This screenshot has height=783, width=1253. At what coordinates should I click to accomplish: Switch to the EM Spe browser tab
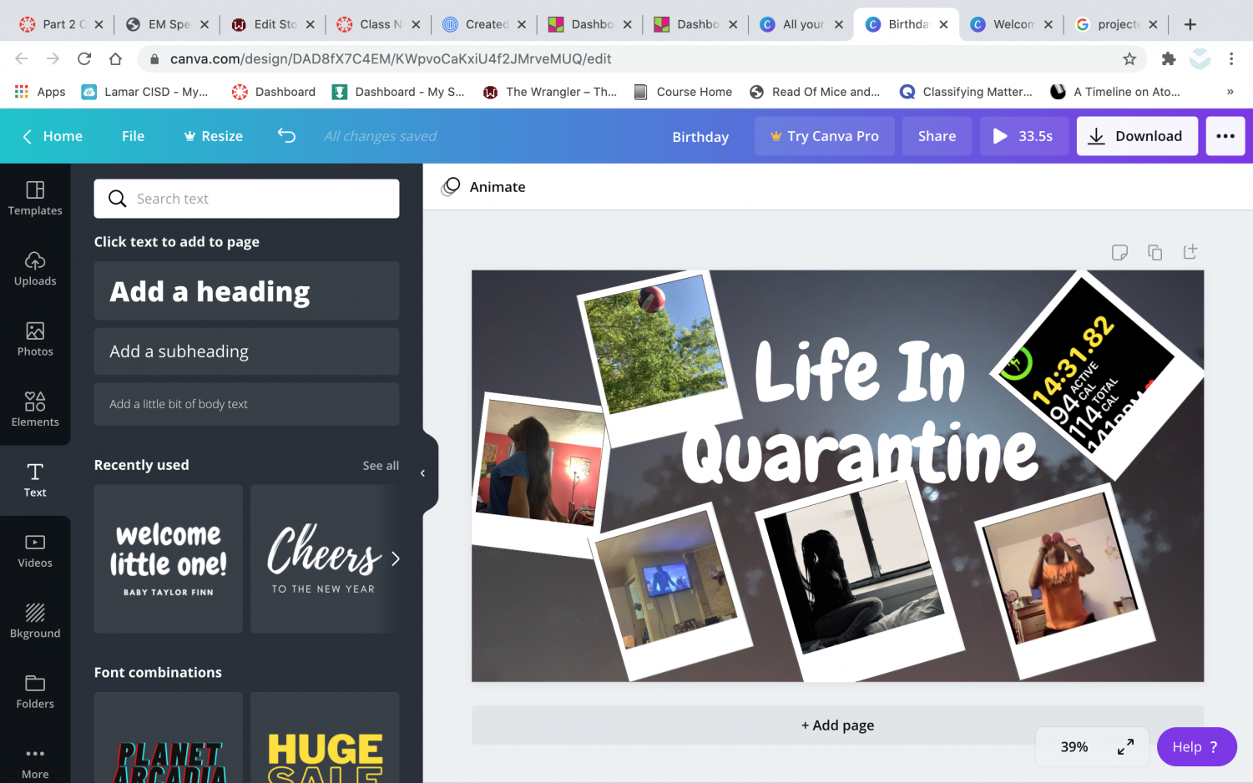coord(168,24)
